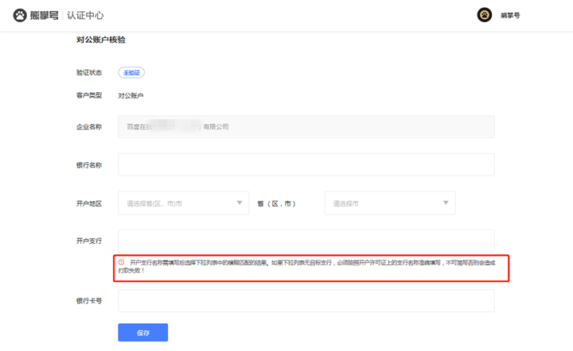Click the greyed-out 企业名称 field

pyautogui.click(x=306, y=126)
